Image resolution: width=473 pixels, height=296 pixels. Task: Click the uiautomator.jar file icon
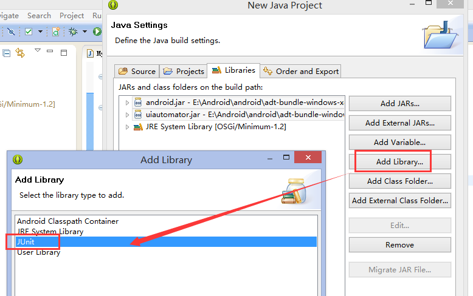pyautogui.click(x=138, y=115)
